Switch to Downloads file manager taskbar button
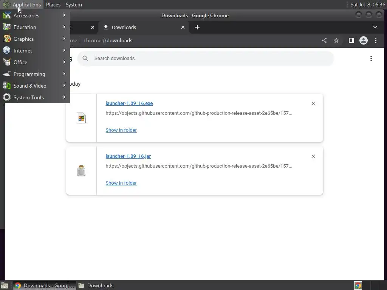The height and width of the screenshot is (290, 387). tap(96, 285)
